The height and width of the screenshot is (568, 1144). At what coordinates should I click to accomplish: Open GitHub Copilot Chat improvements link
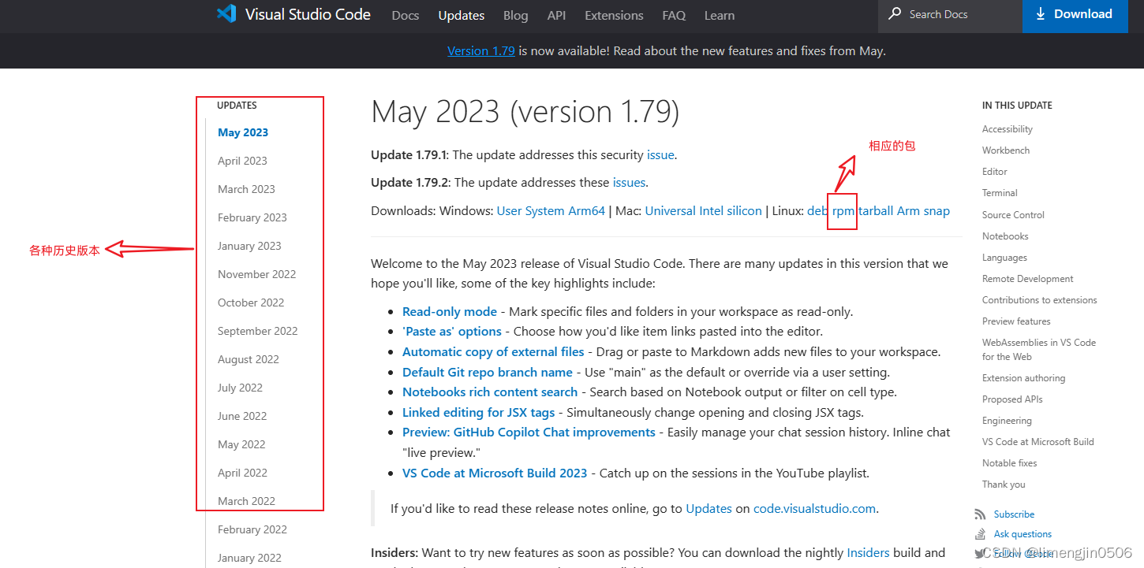(529, 432)
